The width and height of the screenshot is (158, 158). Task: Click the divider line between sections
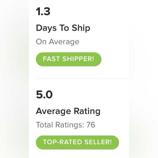[x=83, y=78]
